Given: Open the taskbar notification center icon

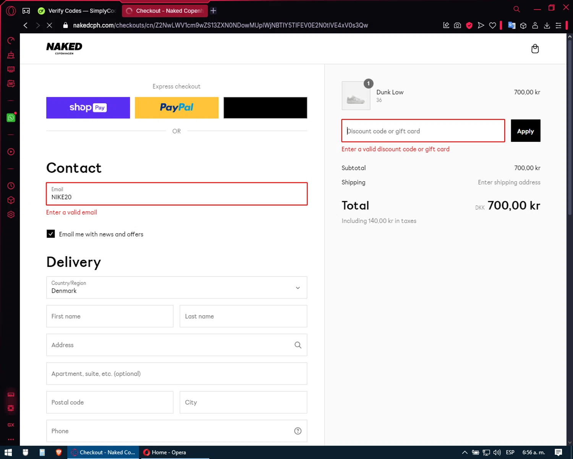Looking at the screenshot, I should coord(558,452).
